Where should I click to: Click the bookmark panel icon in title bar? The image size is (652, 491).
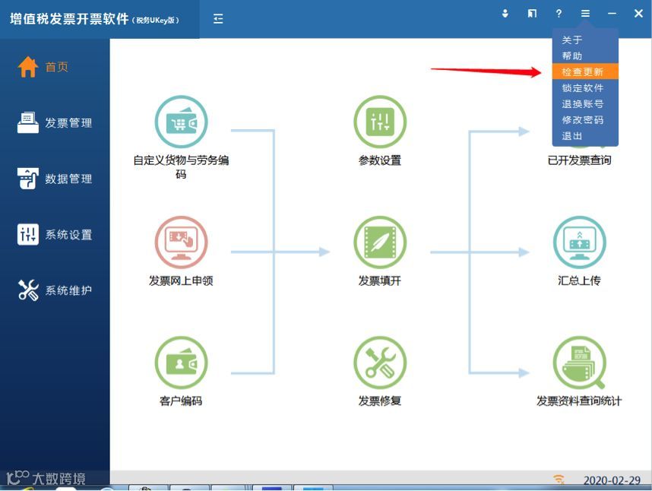(x=532, y=14)
